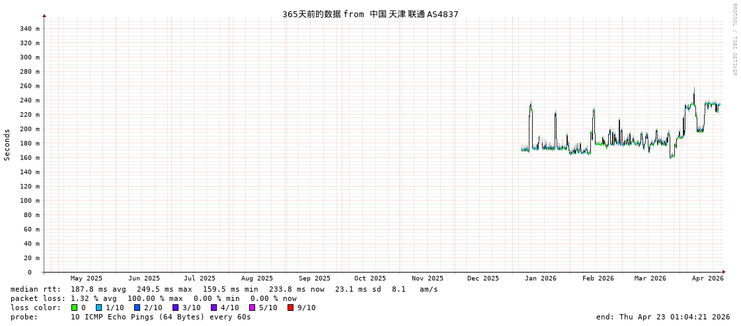Select the blue 2/10 loss color swatch
The image size is (741, 326).
(137, 308)
